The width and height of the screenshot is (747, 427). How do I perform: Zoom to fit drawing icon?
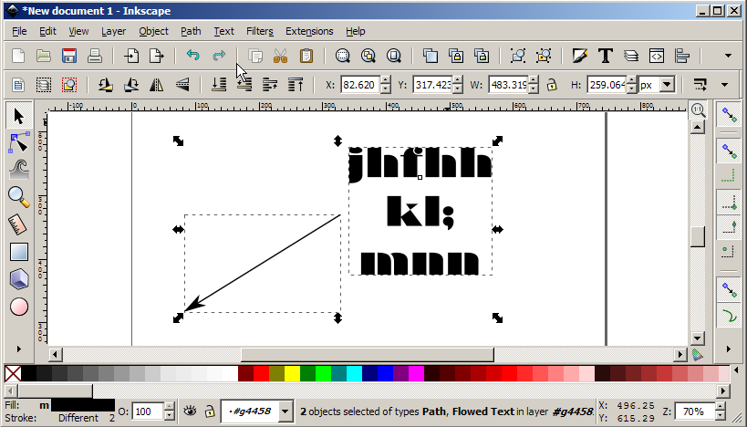pos(368,56)
